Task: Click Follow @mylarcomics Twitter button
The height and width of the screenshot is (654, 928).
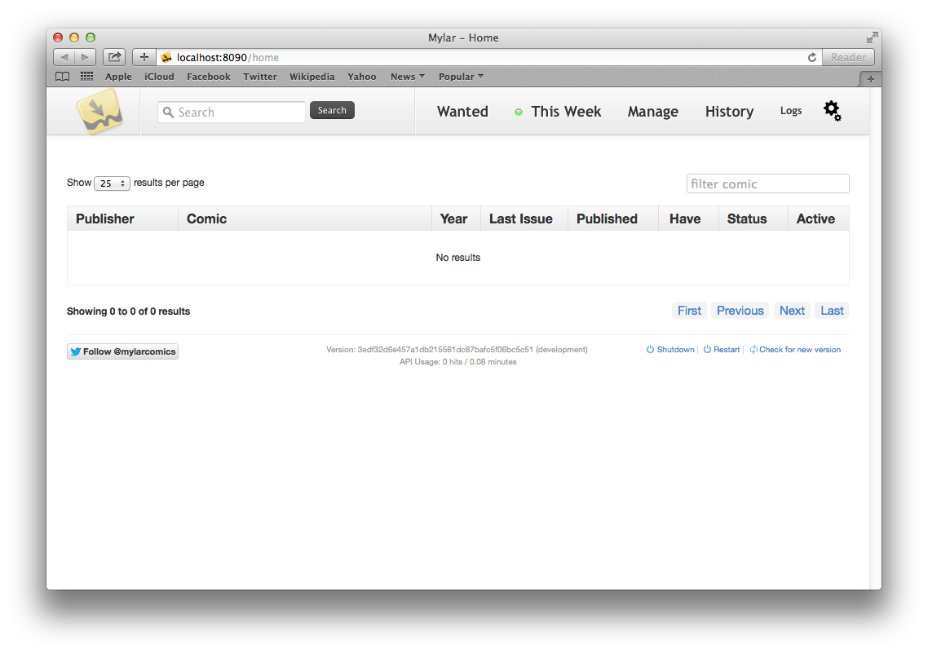Action: click(122, 351)
